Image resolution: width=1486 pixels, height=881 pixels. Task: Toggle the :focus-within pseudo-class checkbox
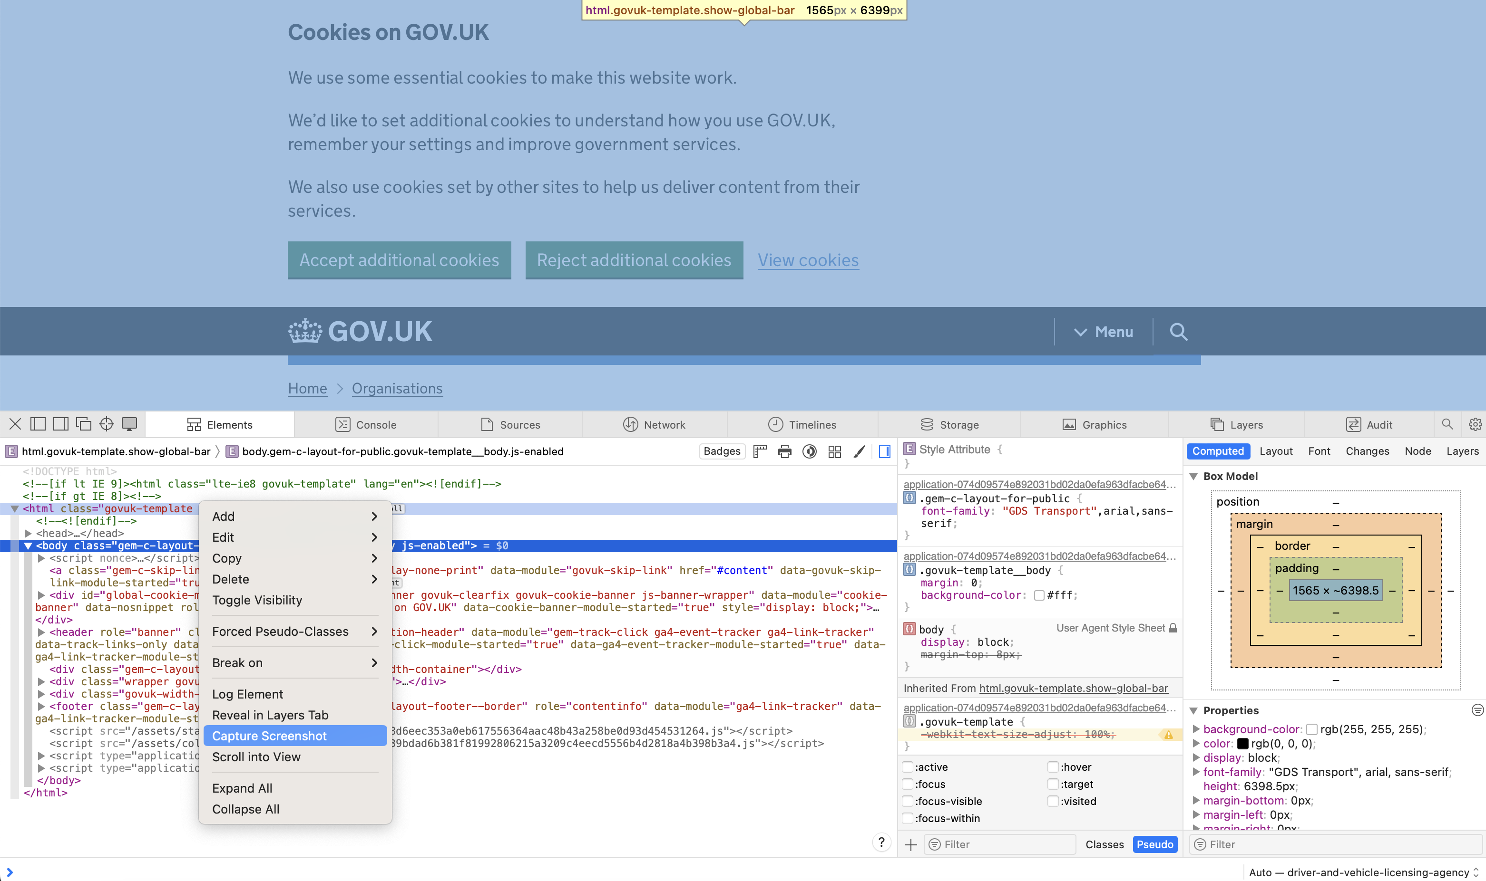tap(908, 818)
